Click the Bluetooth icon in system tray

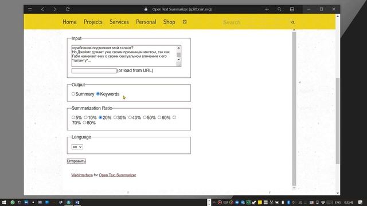click(x=288, y=202)
